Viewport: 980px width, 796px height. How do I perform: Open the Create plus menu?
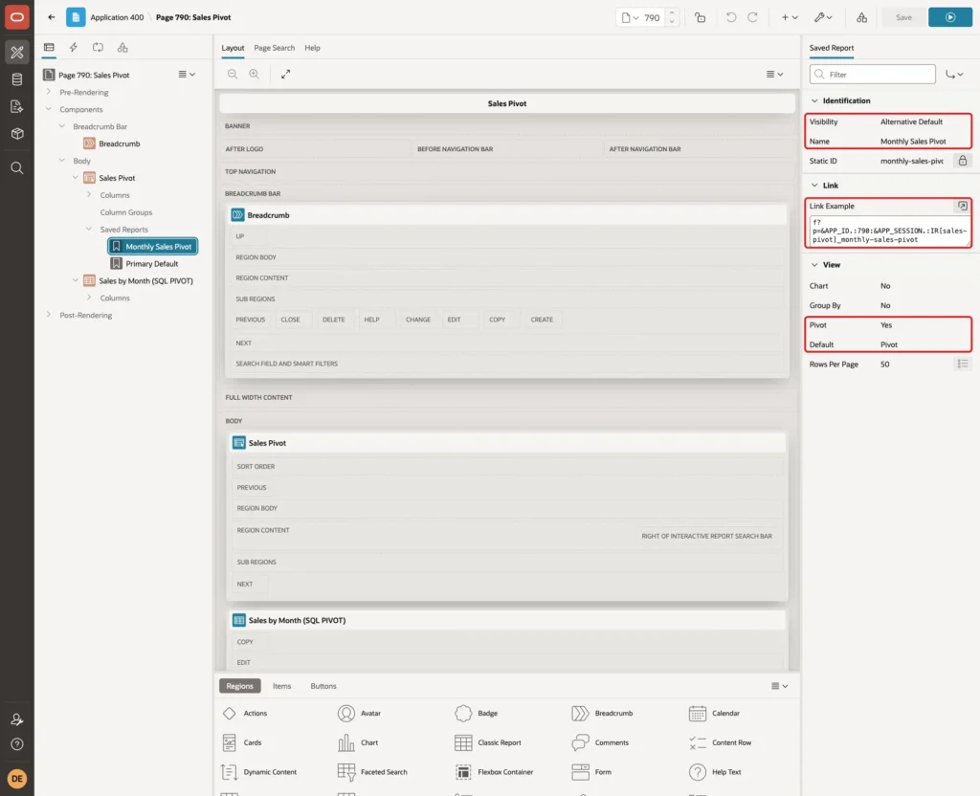click(x=789, y=17)
